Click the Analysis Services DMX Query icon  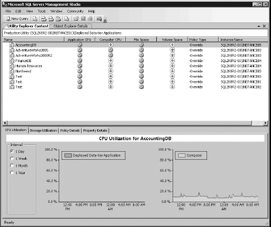click(x=51, y=18)
